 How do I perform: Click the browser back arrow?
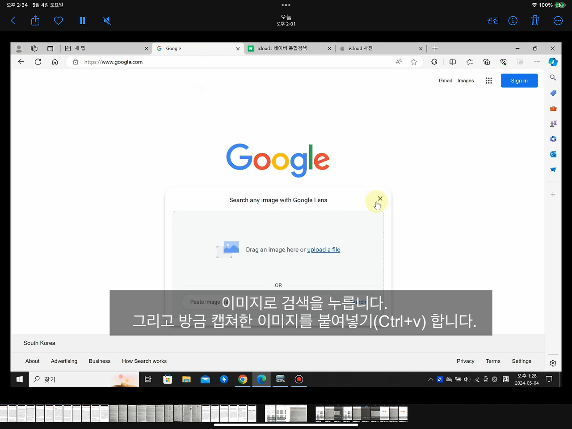point(21,62)
